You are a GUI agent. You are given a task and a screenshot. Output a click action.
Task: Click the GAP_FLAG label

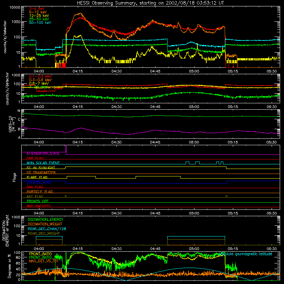pos(35,158)
